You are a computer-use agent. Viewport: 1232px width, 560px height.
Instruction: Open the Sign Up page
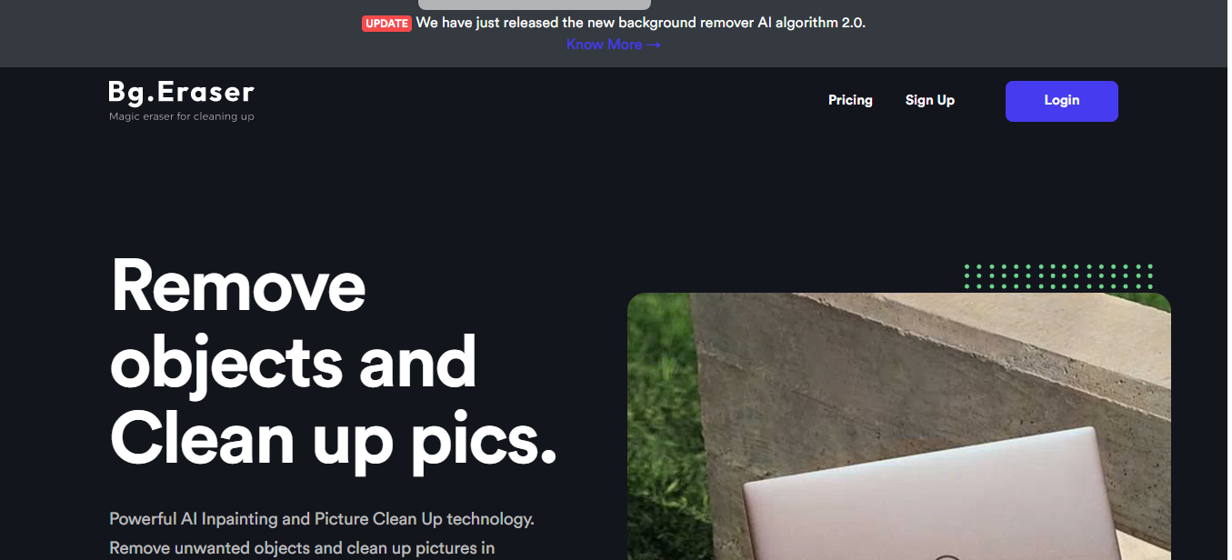click(929, 100)
